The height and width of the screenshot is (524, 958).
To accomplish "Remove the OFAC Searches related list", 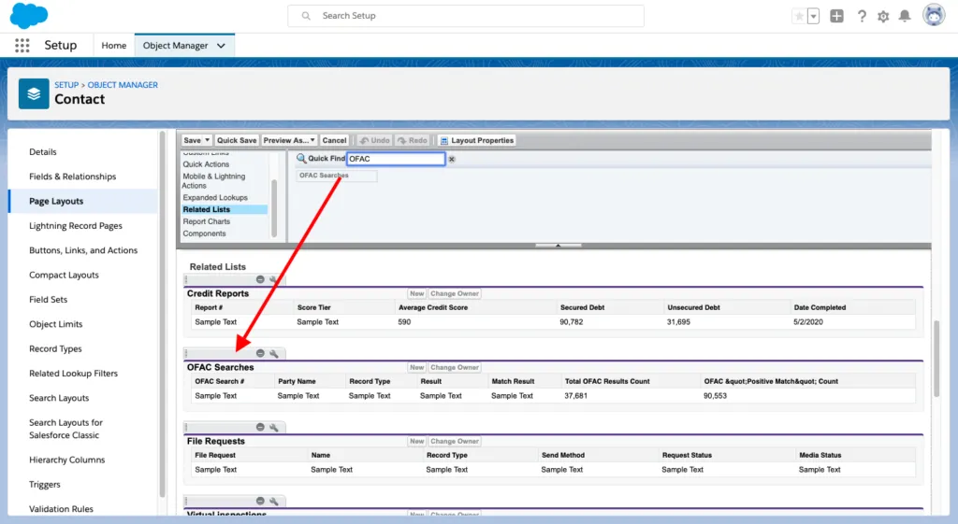I will click(x=260, y=353).
